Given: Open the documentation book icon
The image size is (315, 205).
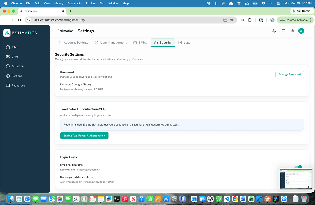Looking at the screenshot, I should pos(283,31).
